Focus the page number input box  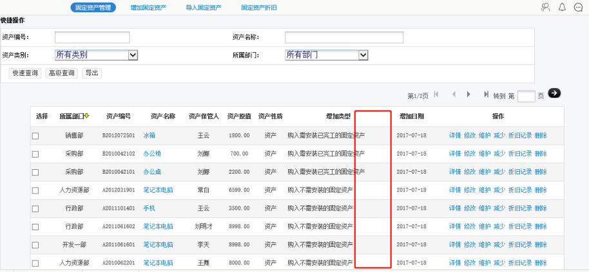(526, 96)
